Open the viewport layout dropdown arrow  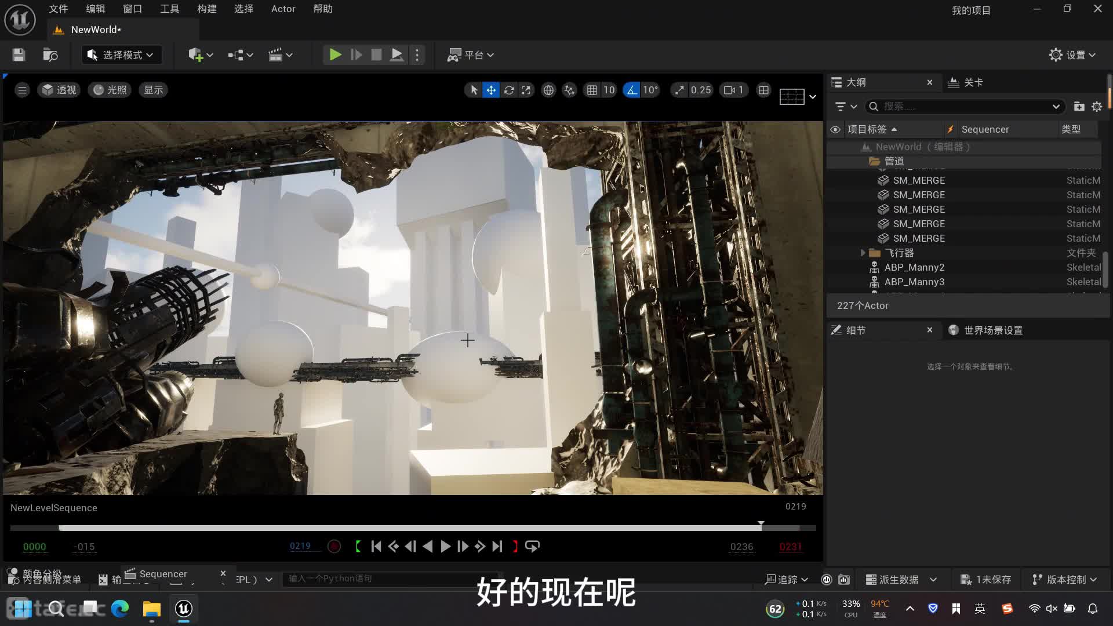(x=813, y=97)
